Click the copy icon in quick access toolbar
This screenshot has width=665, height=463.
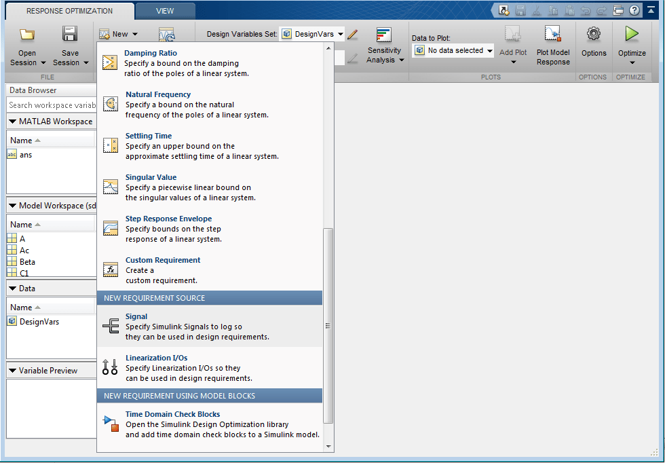[x=553, y=11]
